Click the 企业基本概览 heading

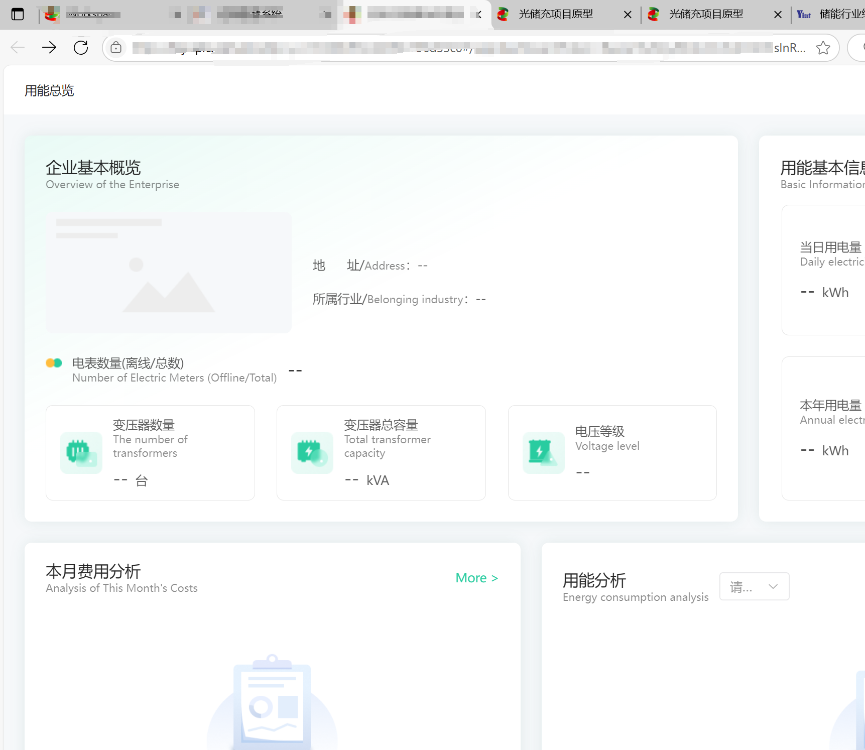(93, 168)
